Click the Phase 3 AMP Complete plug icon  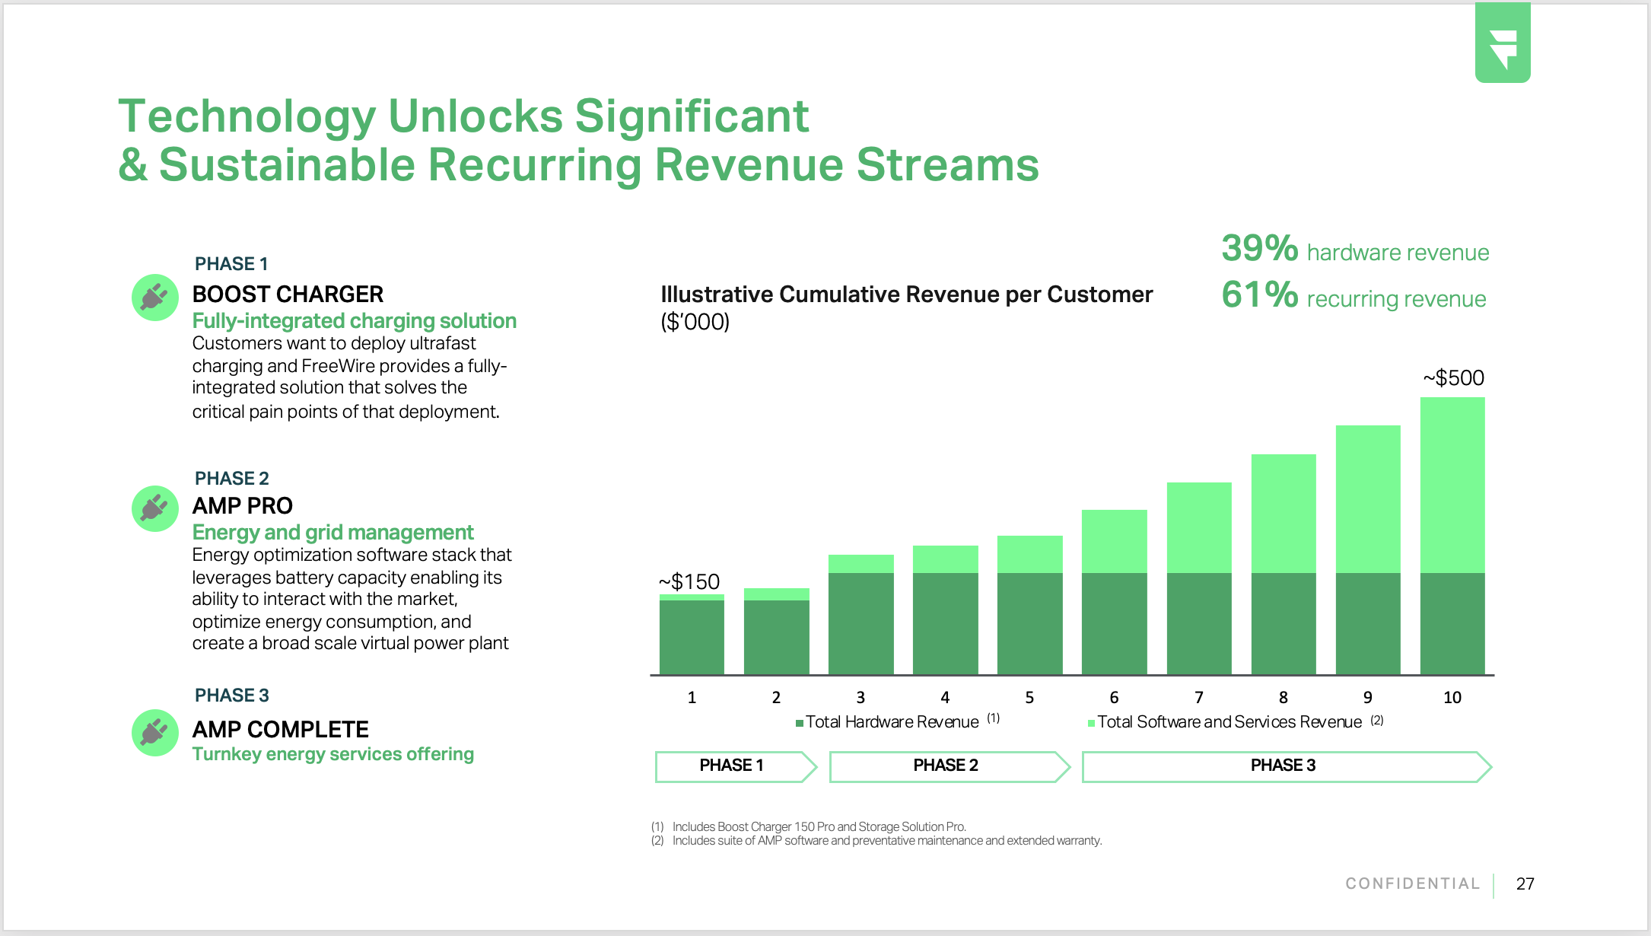pos(155,733)
